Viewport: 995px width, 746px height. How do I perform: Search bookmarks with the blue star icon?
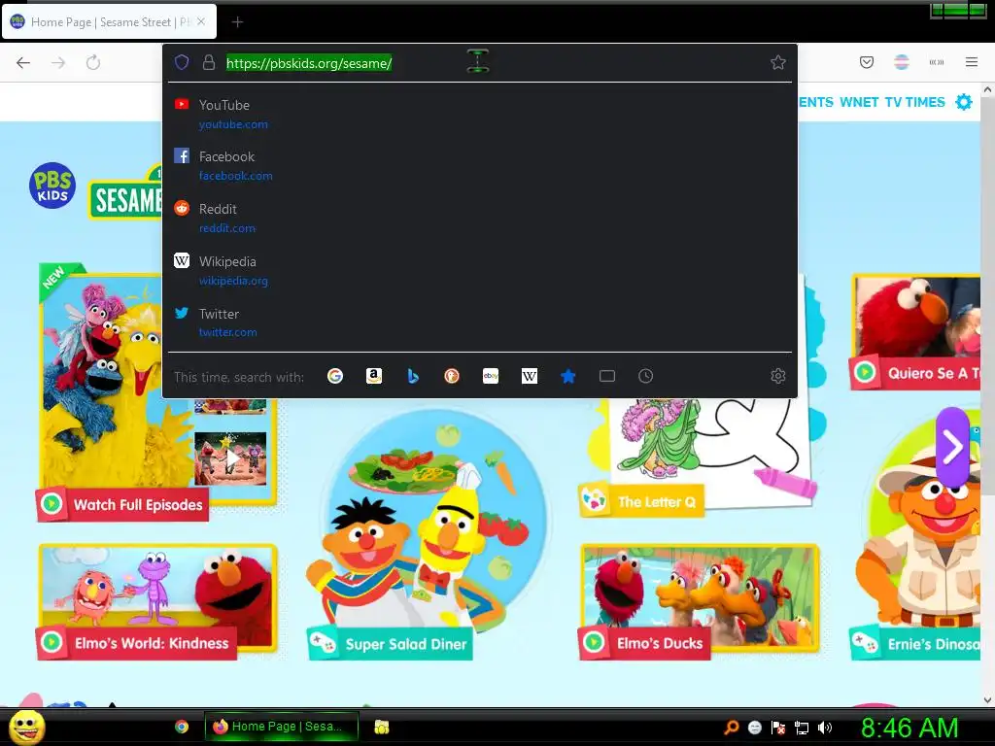568,376
